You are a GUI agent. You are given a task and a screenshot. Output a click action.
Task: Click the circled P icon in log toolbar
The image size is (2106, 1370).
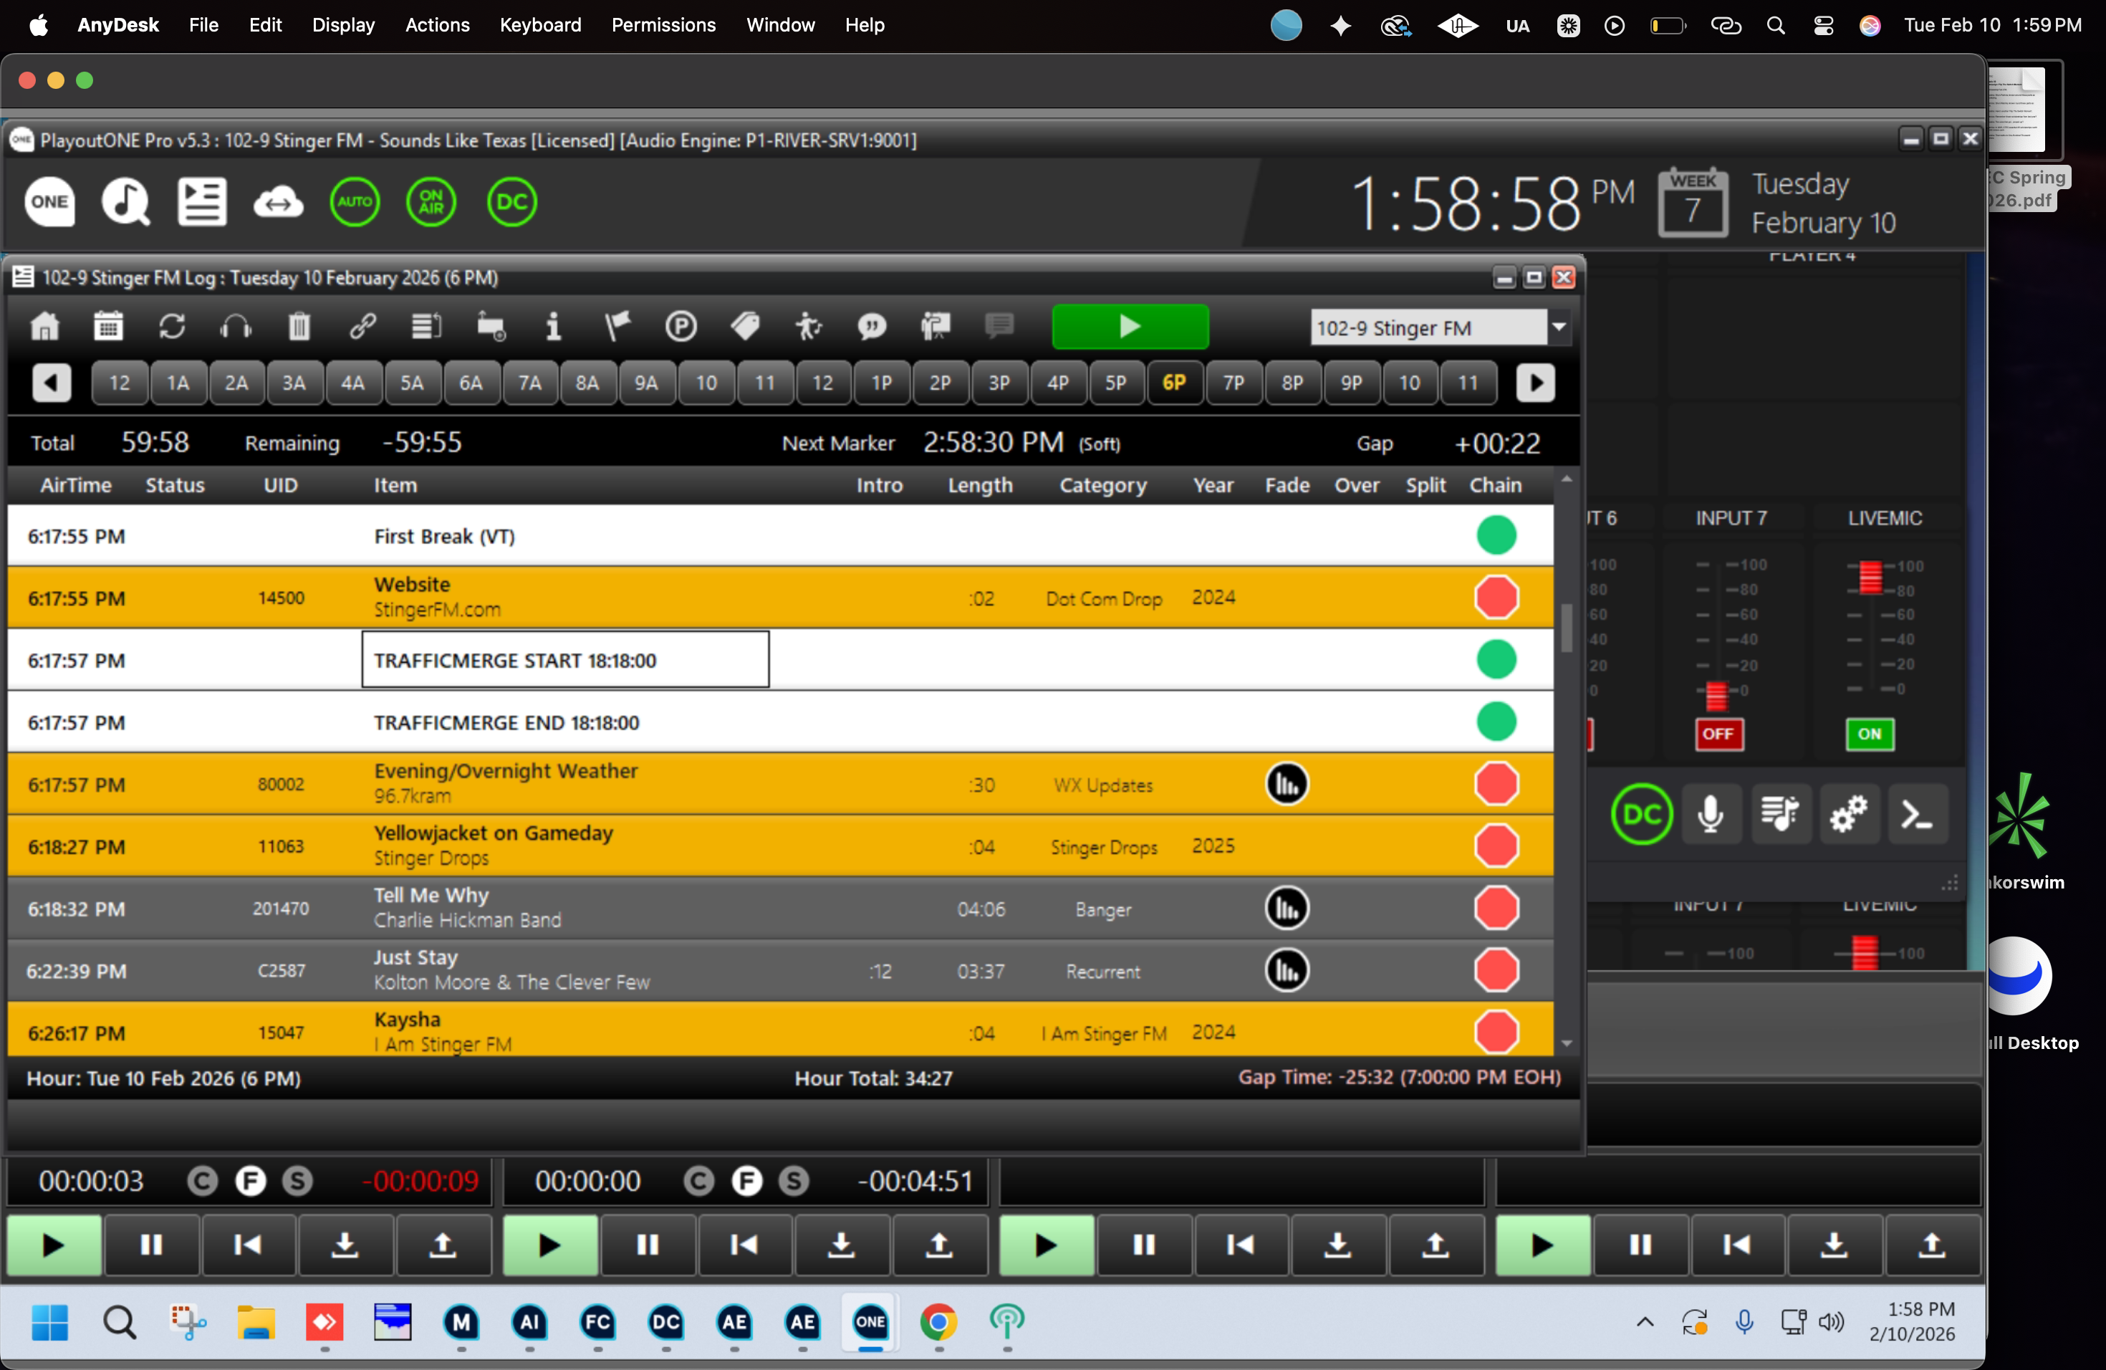click(681, 327)
